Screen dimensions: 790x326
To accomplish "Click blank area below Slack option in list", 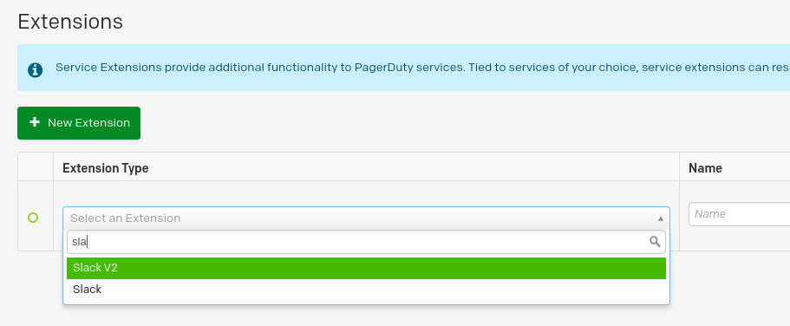I will [x=366, y=303].
